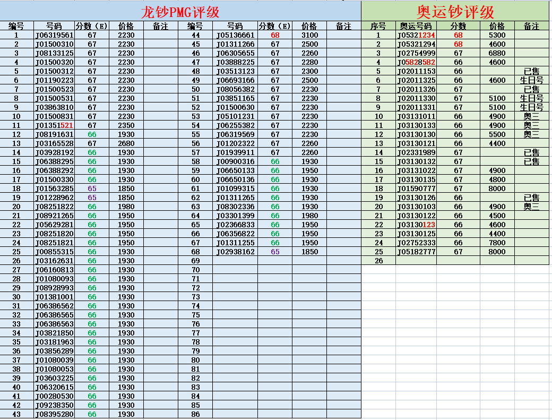Click Olympic price 4800
552x420 pixels.
coord(497,179)
